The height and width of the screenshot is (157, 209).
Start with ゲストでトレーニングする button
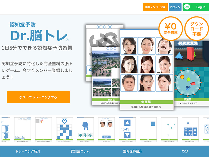pos(38,97)
